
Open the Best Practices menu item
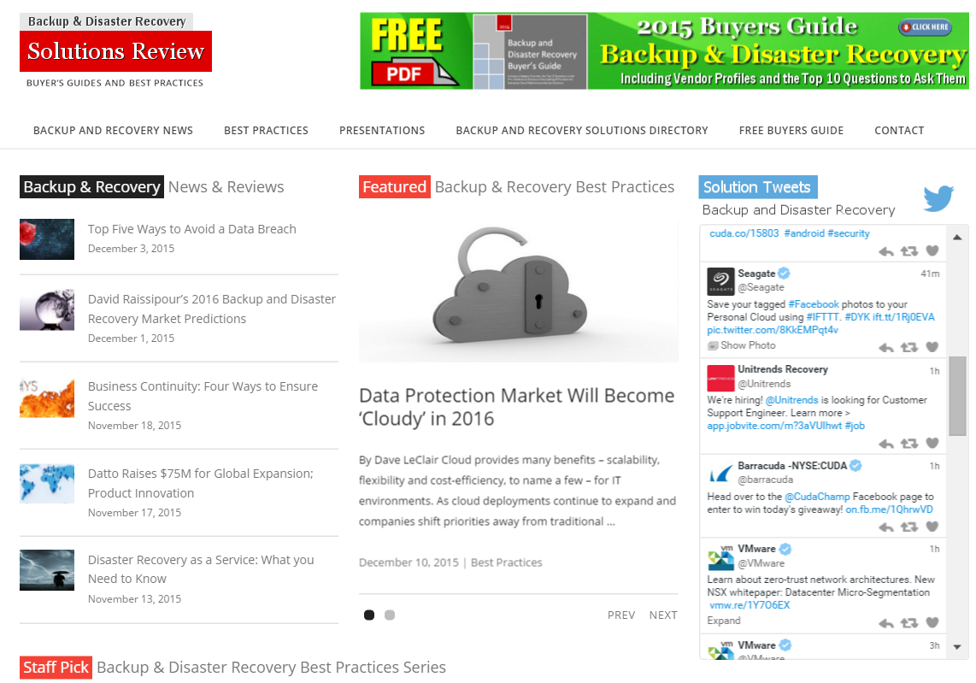[x=266, y=131]
